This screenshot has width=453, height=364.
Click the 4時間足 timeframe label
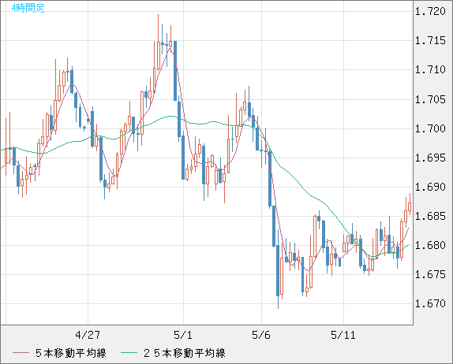coord(28,8)
